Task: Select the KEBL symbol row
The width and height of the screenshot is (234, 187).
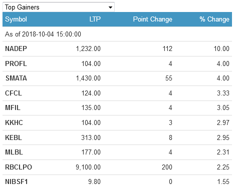Action: 117,137
